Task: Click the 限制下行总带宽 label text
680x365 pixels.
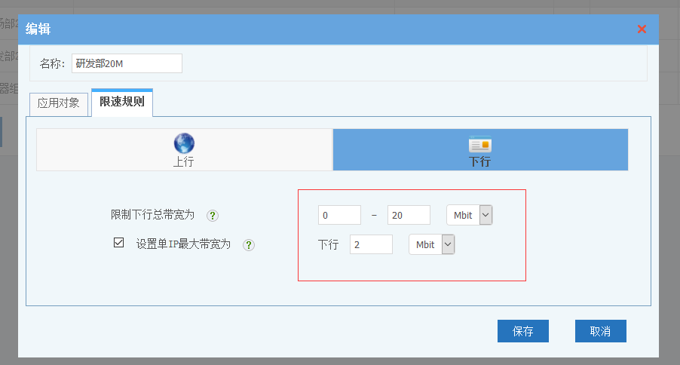Action: 152,215
